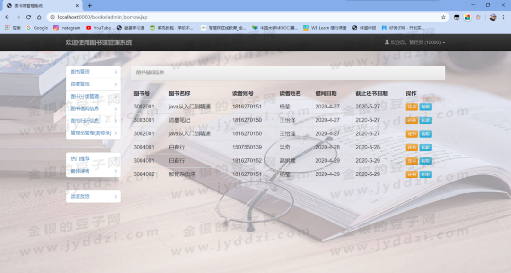Select the 图书馆管理系统 browser tab
The image size is (511, 273).
[42, 6]
